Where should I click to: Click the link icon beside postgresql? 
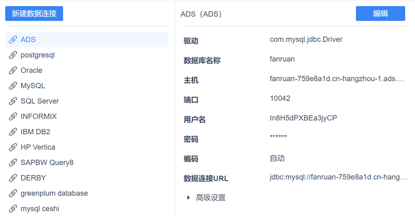click(x=13, y=55)
